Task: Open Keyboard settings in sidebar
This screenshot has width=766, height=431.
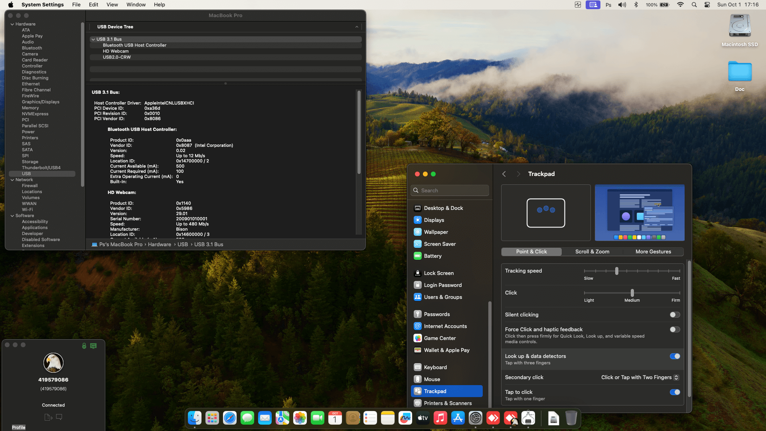Action: 435,367
